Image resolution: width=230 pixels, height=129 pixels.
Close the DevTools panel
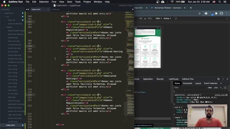pos(227,79)
